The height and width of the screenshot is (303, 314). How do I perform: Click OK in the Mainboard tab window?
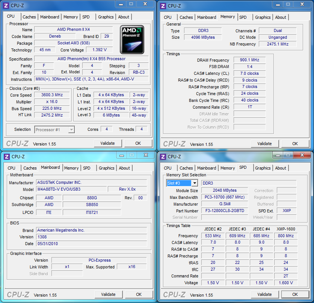coord(139,294)
